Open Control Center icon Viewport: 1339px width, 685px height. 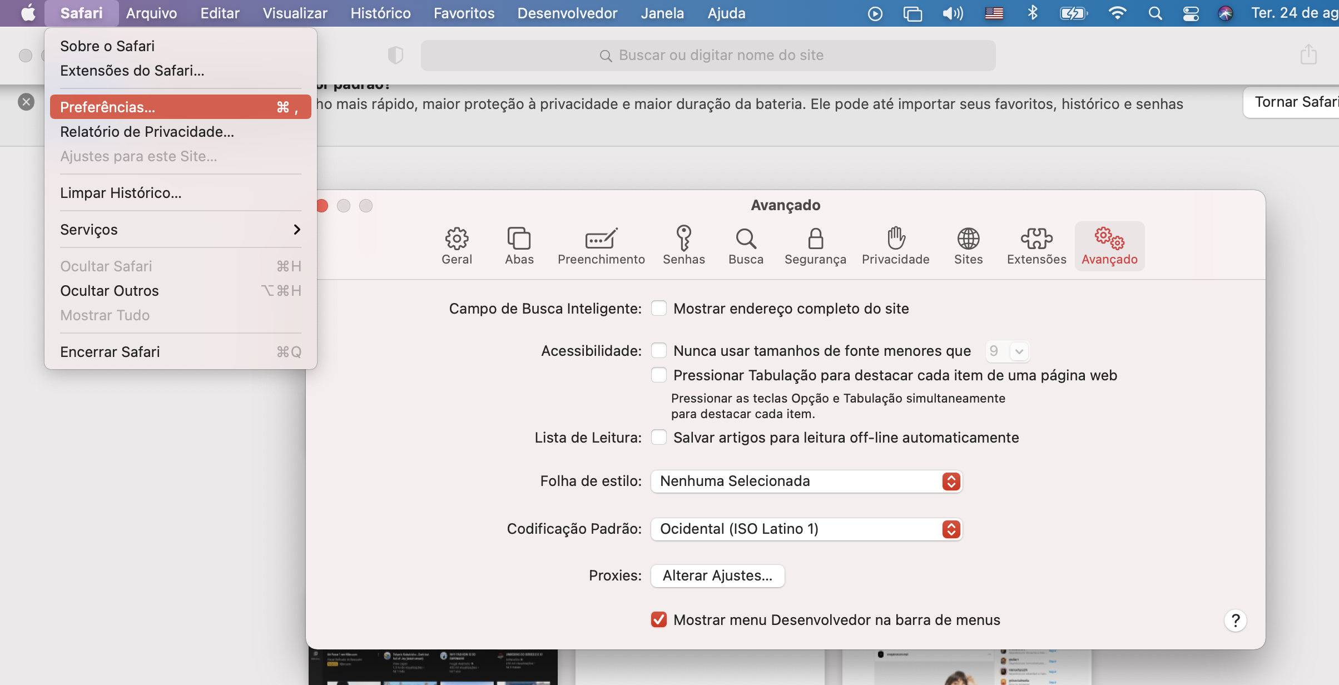coord(1191,13)
